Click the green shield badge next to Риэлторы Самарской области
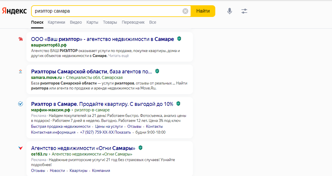This screenshot has height=176, width=332. pos(157,71)
